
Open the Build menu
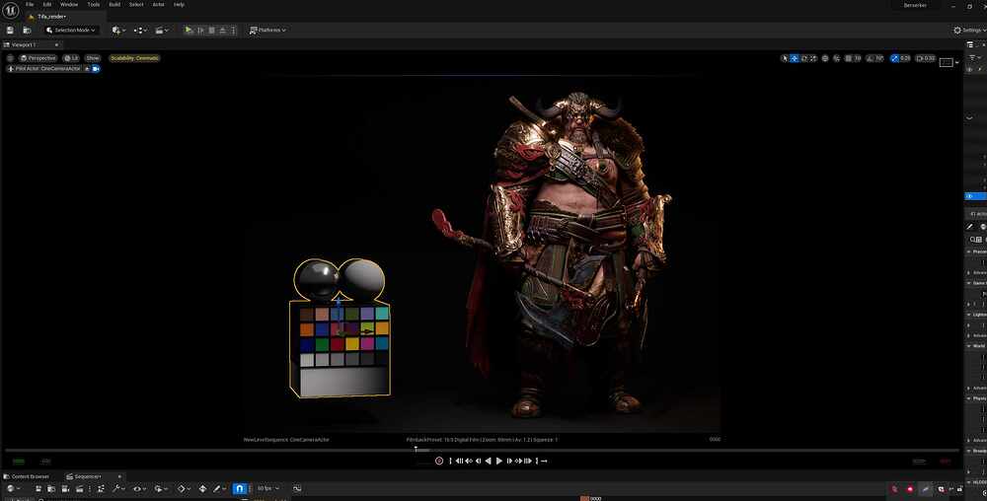(x=114, y=4)
